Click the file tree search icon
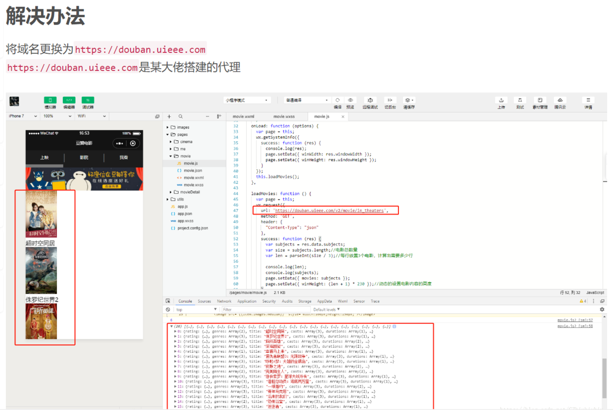This screenshot has width=613, height=410. [x=180, y=117]
